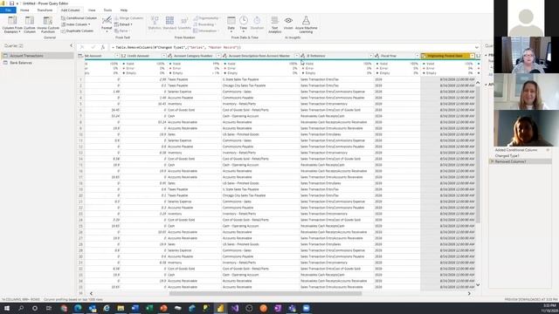Switch to the Tools tab
The width and height of the screenshot is (559, 314).
tap(107, 10)
